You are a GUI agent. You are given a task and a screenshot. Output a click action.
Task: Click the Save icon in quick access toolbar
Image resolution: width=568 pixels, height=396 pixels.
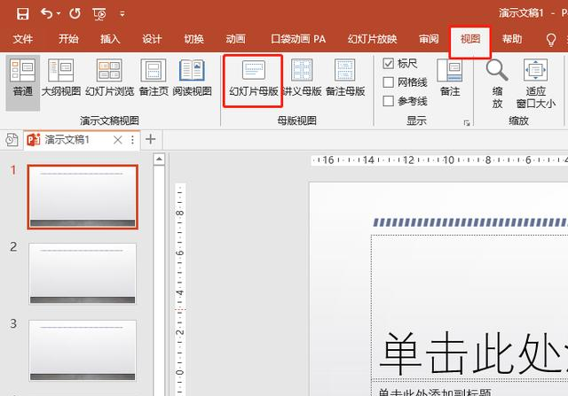[22, 14]
